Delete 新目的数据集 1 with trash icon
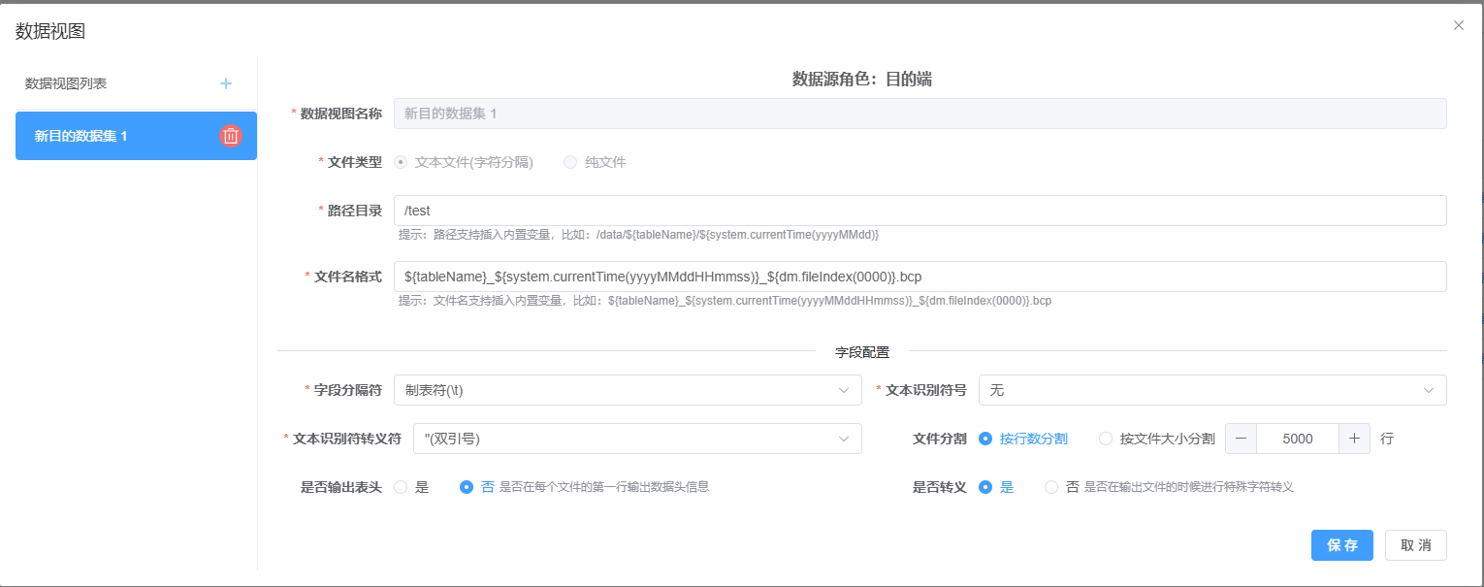Screen dimensions: 1484x587 [x=231, y=136]
